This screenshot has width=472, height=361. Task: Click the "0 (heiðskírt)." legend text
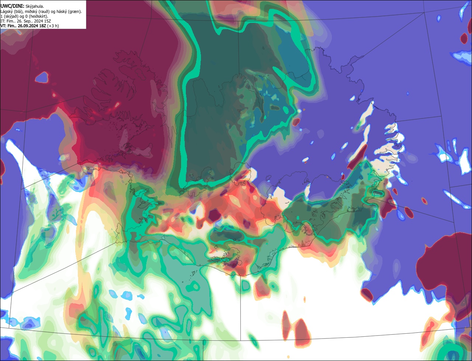click(37, 16)
